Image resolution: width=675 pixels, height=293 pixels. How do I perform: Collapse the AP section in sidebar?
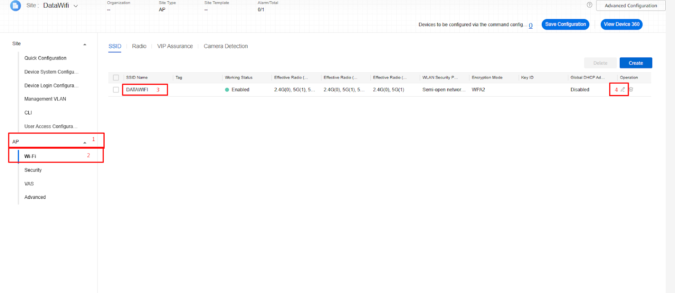[85, 142]
